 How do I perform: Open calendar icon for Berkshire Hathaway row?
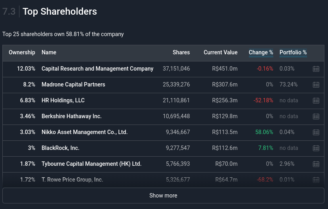coord(316,117)
